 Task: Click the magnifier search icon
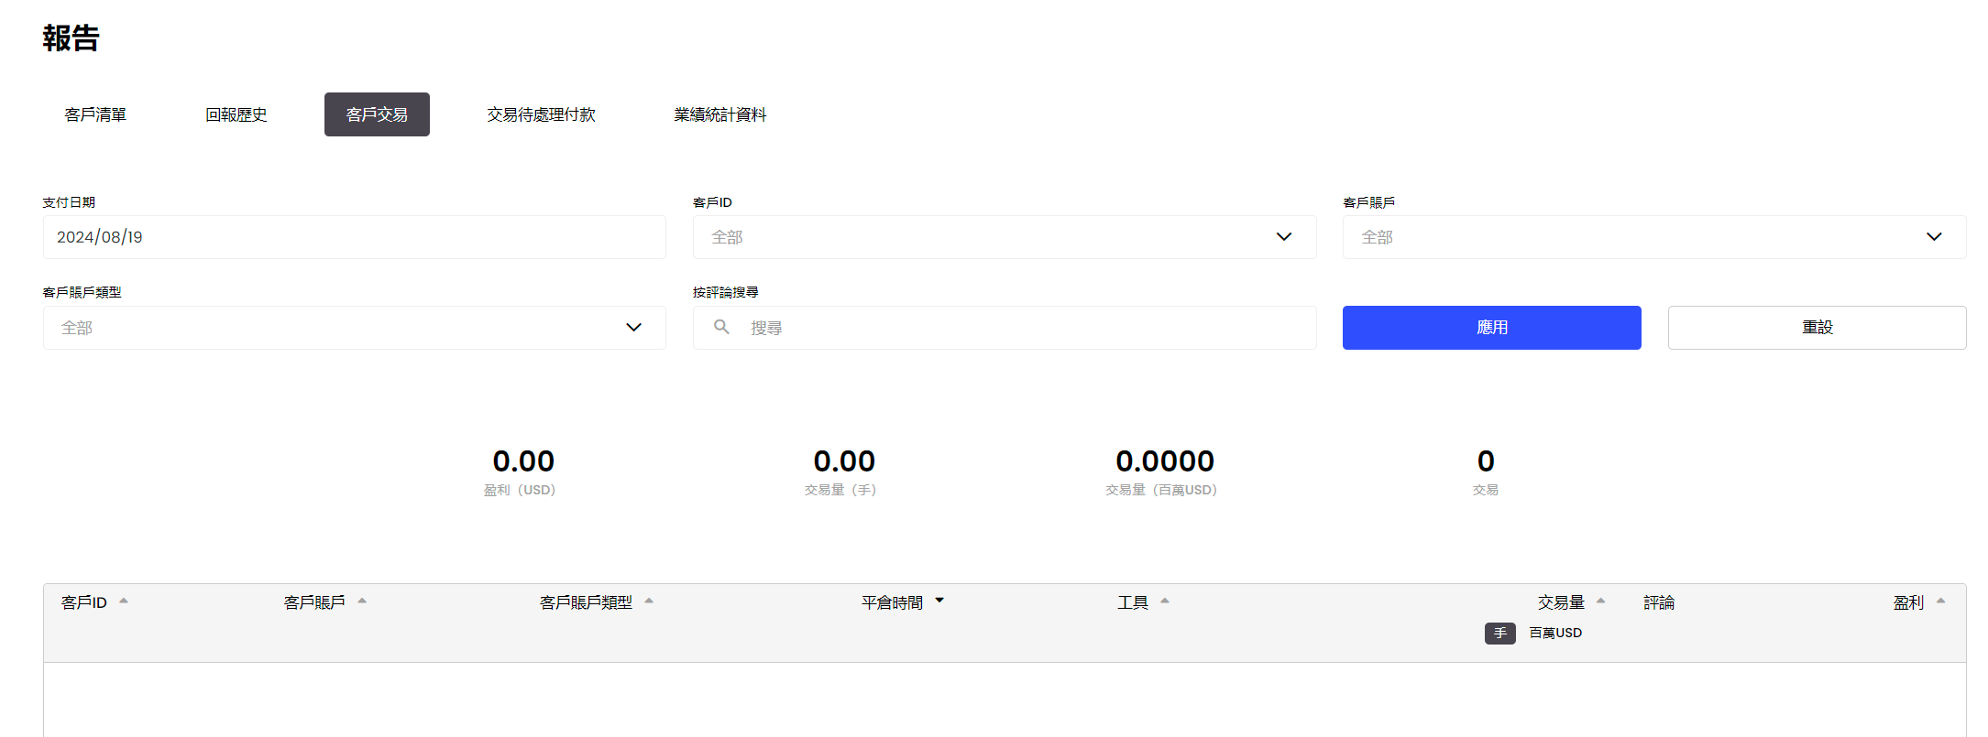pos(722,327)
